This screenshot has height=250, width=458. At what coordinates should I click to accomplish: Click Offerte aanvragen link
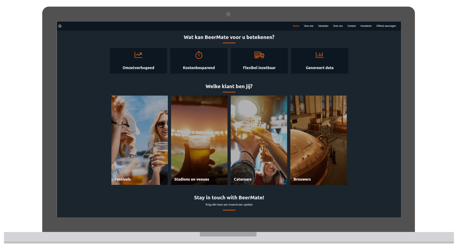pos(386,26)
